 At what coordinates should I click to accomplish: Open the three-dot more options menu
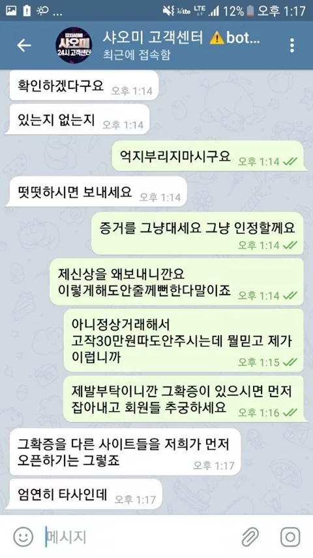[292, 46]
